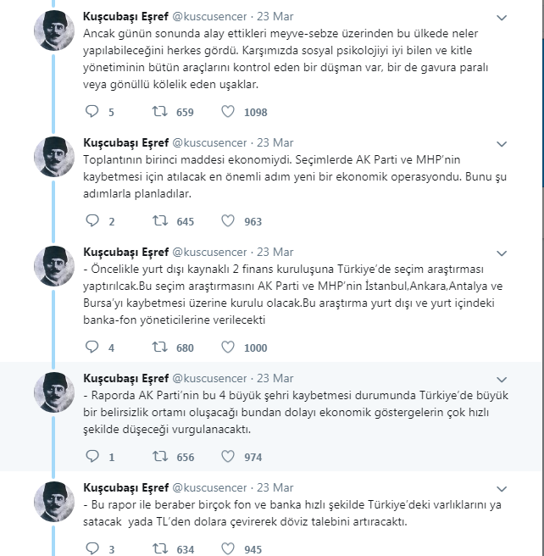Retweet the tweet showing 634 retweets
The width and height of the screenshot is (544, 556).
tap(160, 549)
